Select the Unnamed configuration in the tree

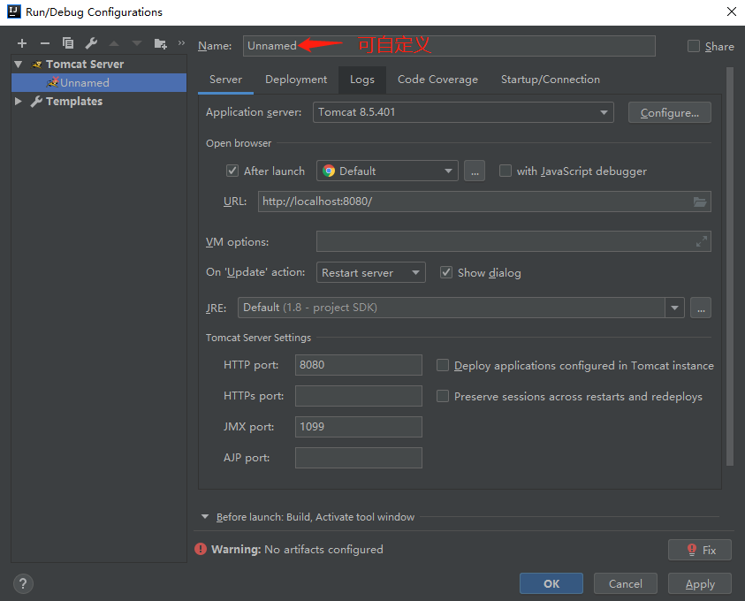[x=99, y=83]
